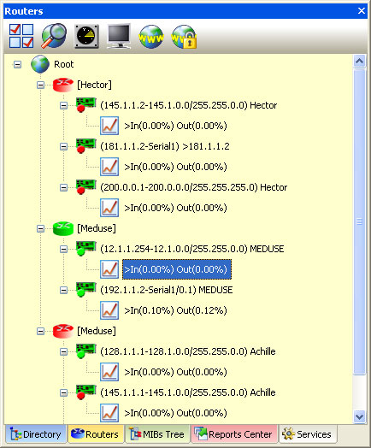Collapse the Root node
Image resolution: width=371 pixels, height=448 pixels.
click(17, 65)
